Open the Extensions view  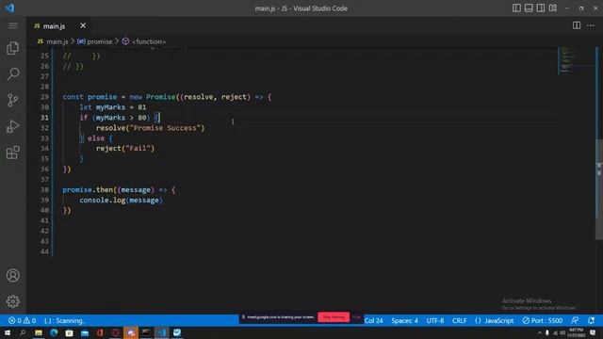point(12,153)
